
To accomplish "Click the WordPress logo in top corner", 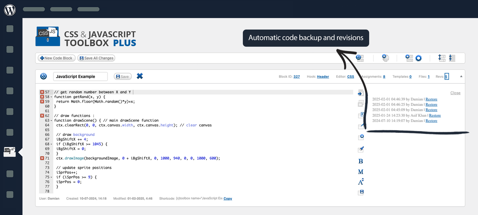I will 10,10.
